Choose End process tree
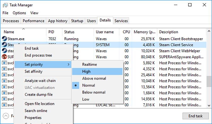 pyautogui.click(x=38, y=55)
